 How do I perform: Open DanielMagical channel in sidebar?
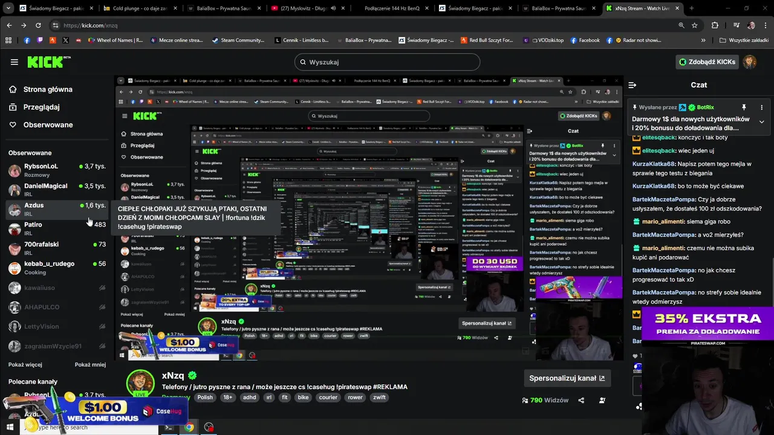tap(57, 189)
